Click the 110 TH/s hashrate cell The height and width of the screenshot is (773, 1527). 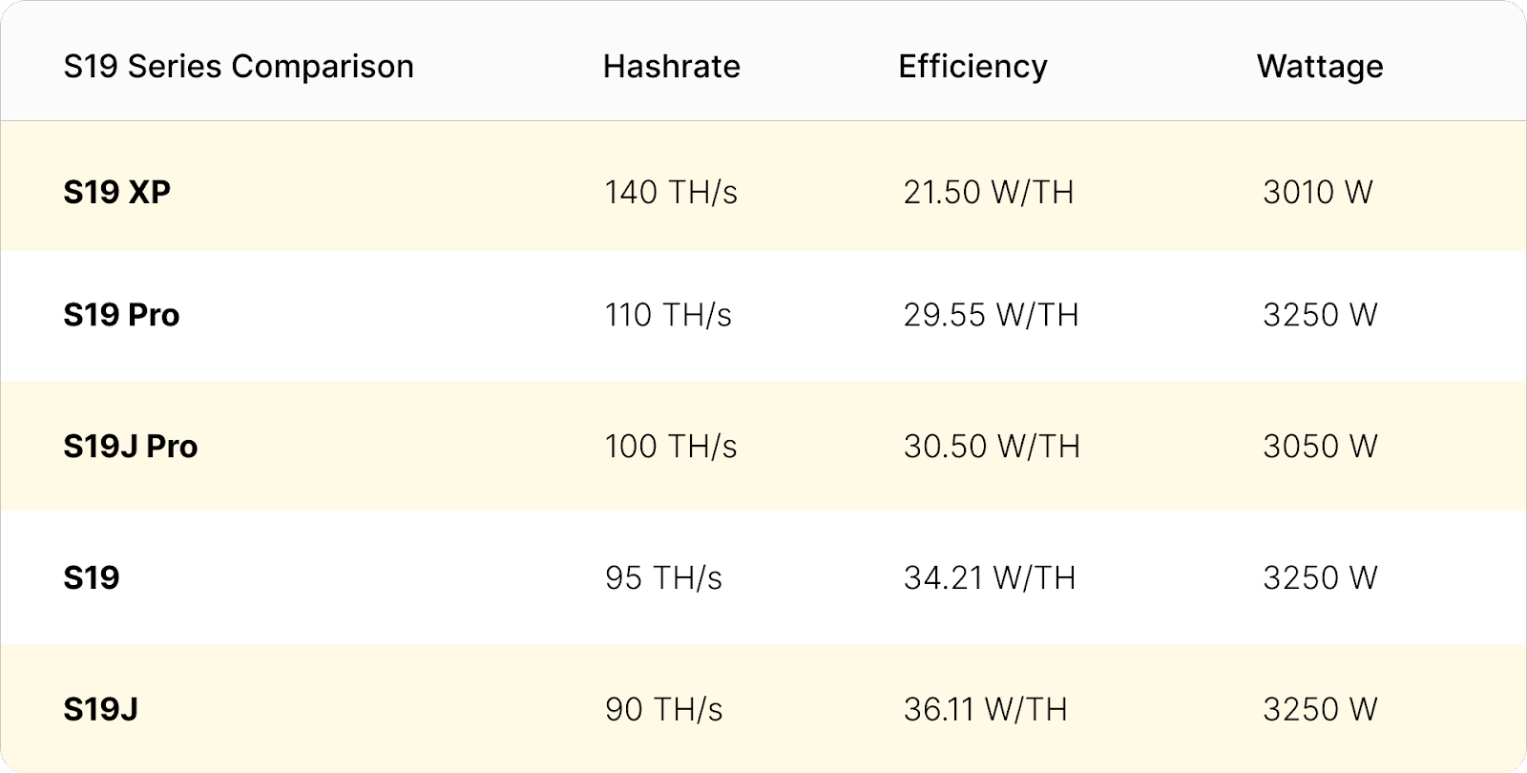[x=668, y=316]
